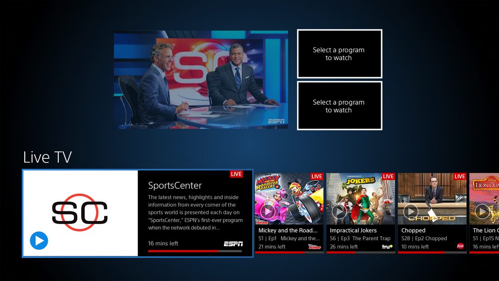Start Impractical Jokers via its play icon
Screen dimensions: 499x281
(x=339, y=211)
